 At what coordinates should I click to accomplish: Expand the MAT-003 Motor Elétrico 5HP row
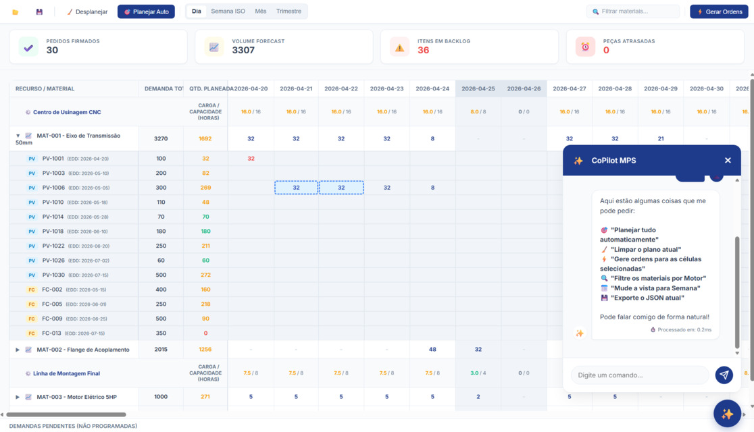click(18, 397)
